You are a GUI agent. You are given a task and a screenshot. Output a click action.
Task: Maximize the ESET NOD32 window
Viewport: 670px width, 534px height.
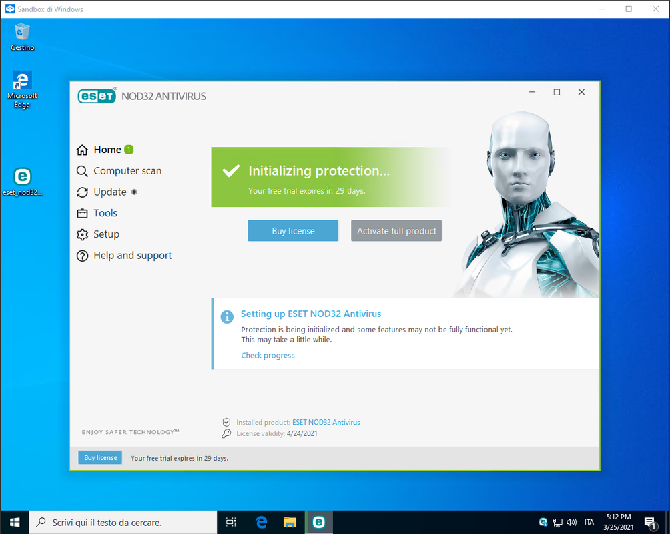pyautogui.click(x=557, y=92)
